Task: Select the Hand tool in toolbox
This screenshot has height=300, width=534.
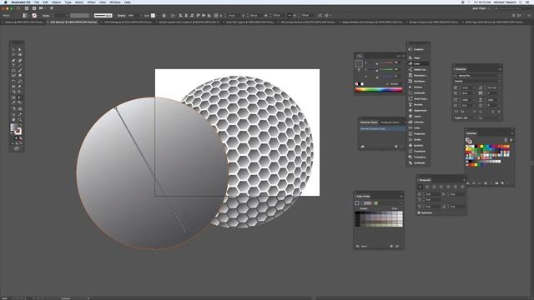Action: pos(13,119)
